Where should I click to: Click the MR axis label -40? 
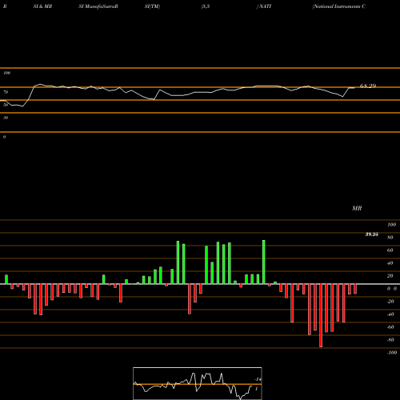(x=390, y=314)
